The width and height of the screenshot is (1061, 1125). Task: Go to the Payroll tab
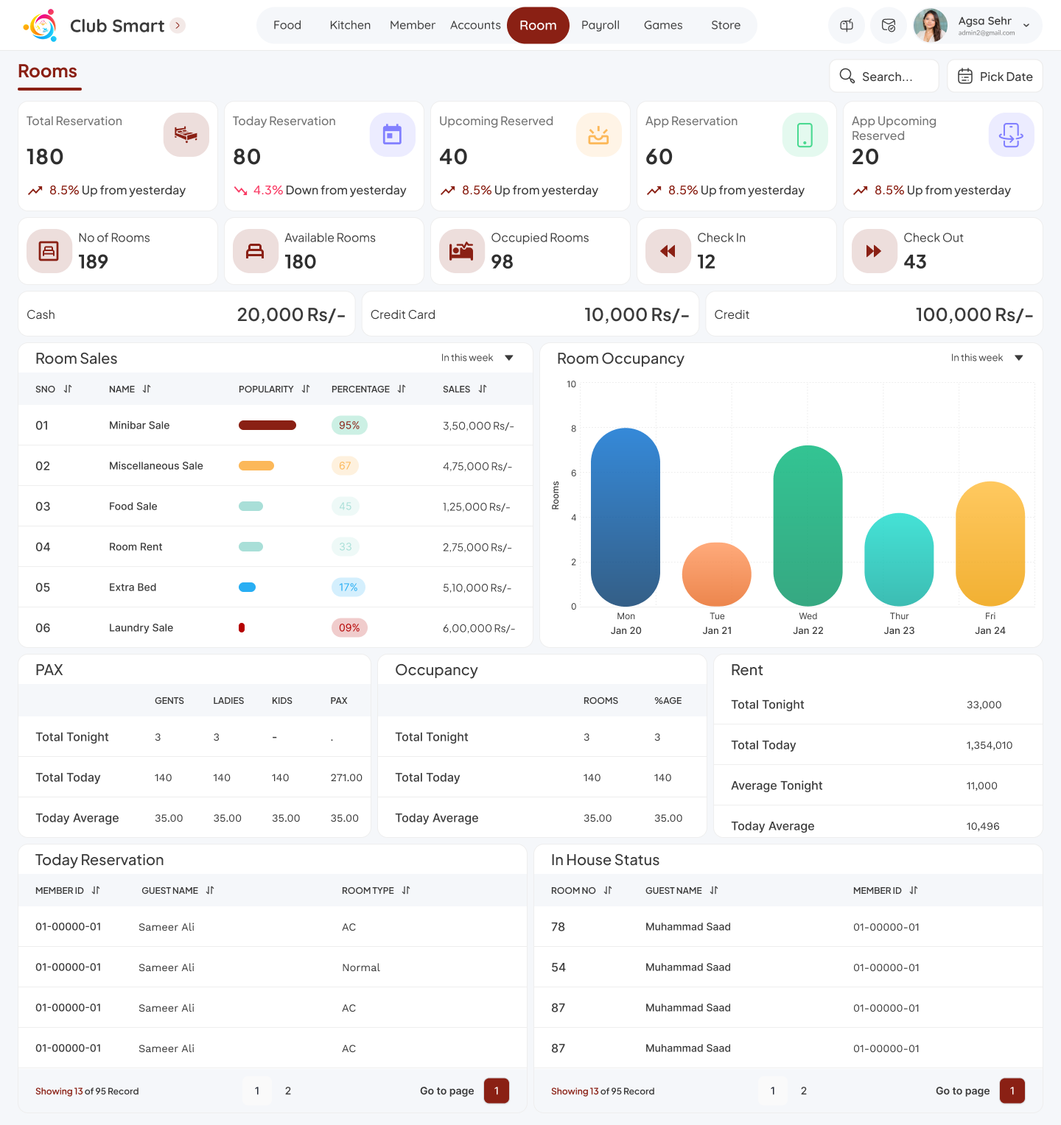[x=600, y=25]
